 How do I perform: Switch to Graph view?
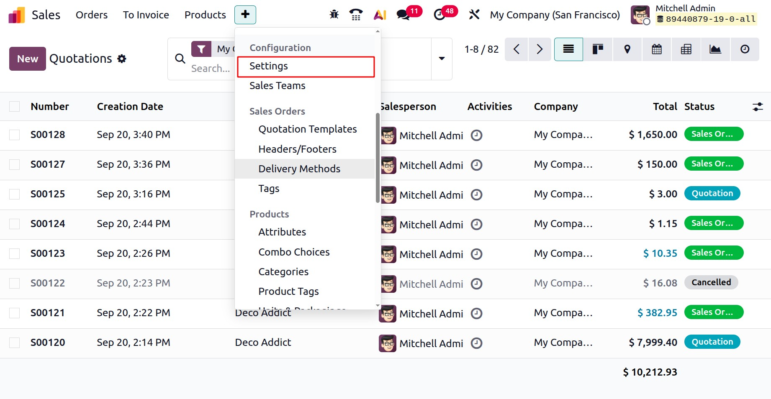click(715, 49)
